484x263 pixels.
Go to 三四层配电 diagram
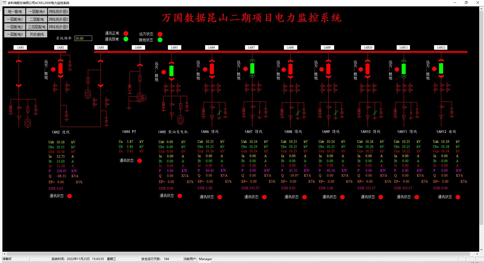37,27
